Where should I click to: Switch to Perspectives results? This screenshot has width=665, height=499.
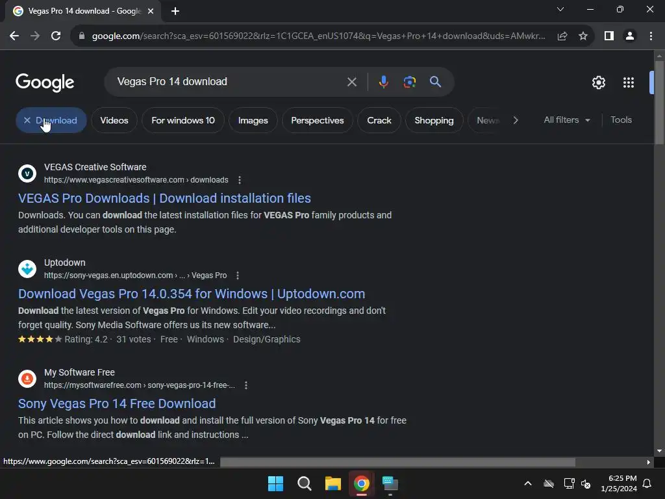tap(317, 120)
